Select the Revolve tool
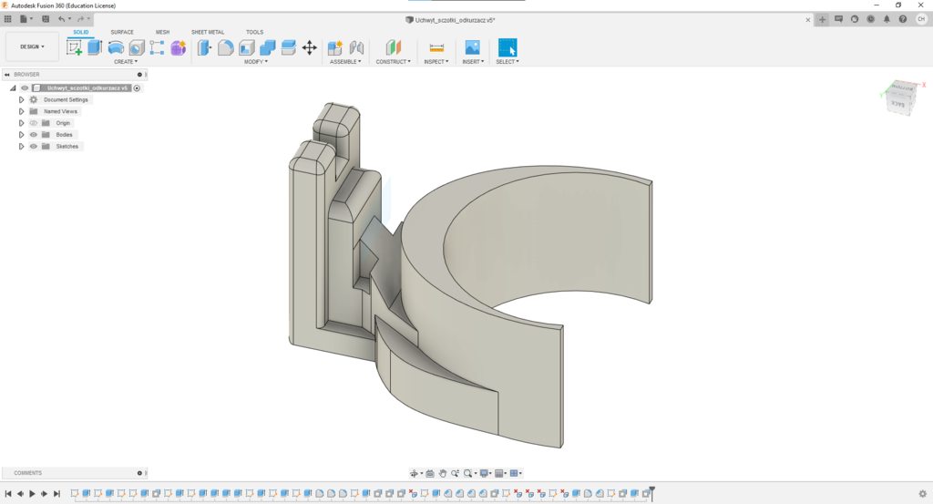Viewport: 933px width, 504px height. pyautogui.click(x=116, y=47)
